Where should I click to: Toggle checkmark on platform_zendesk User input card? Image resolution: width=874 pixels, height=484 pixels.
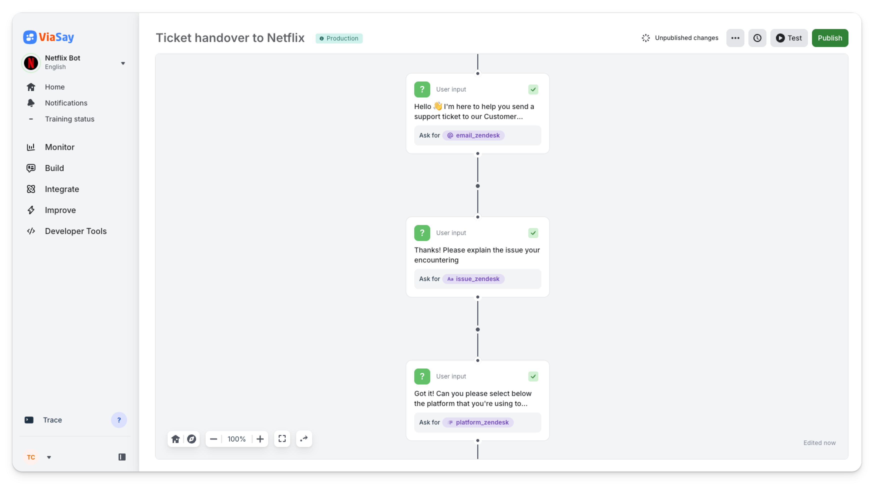click(x=533, y=376)
